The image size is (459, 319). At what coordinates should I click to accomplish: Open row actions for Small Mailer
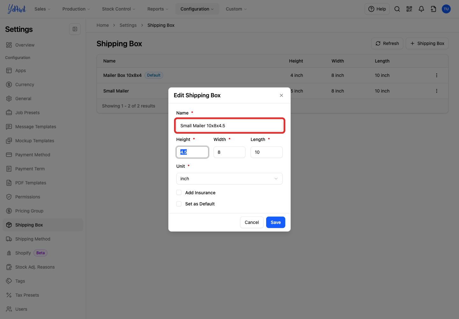437,91
